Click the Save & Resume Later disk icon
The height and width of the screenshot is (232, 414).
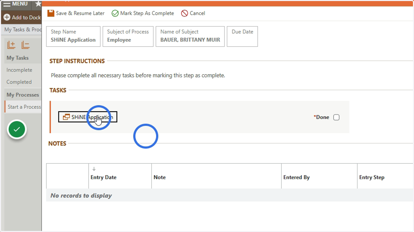51,13
